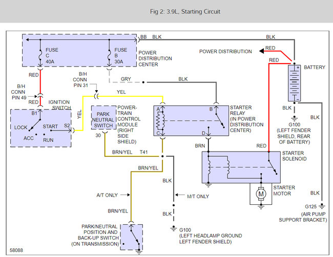Click diagram number "58088"

(x=16, y=250)
